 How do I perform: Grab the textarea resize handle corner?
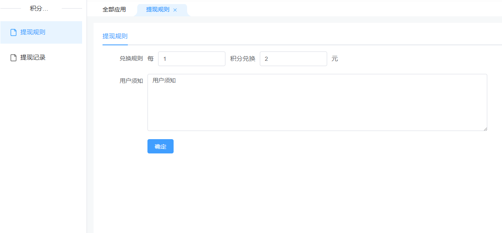pyautogui.click(x=485, y=129)
